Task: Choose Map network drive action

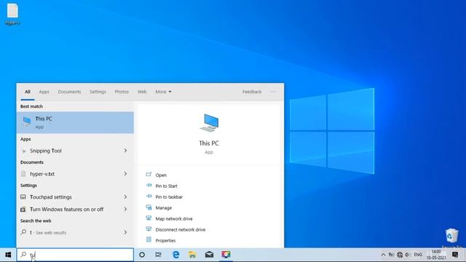Action: tap(174, 218)
